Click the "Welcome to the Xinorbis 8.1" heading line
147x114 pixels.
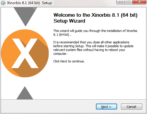(x=96, y=15)
